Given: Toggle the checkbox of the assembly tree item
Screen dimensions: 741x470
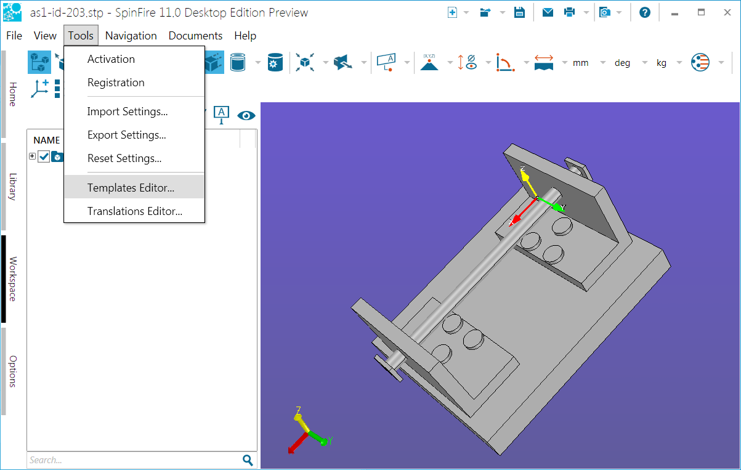Looking at the screenshot, I should coord(44,156).
